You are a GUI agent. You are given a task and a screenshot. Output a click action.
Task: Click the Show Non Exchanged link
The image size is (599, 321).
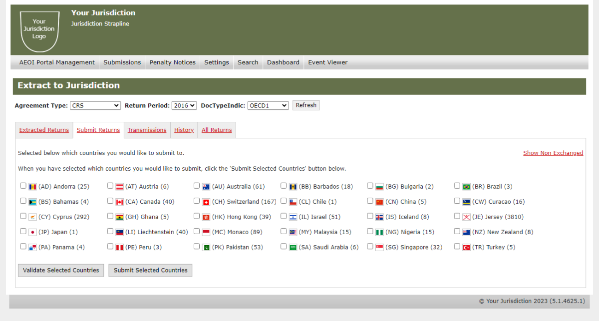pyautogui.click(x=553, y=153)
